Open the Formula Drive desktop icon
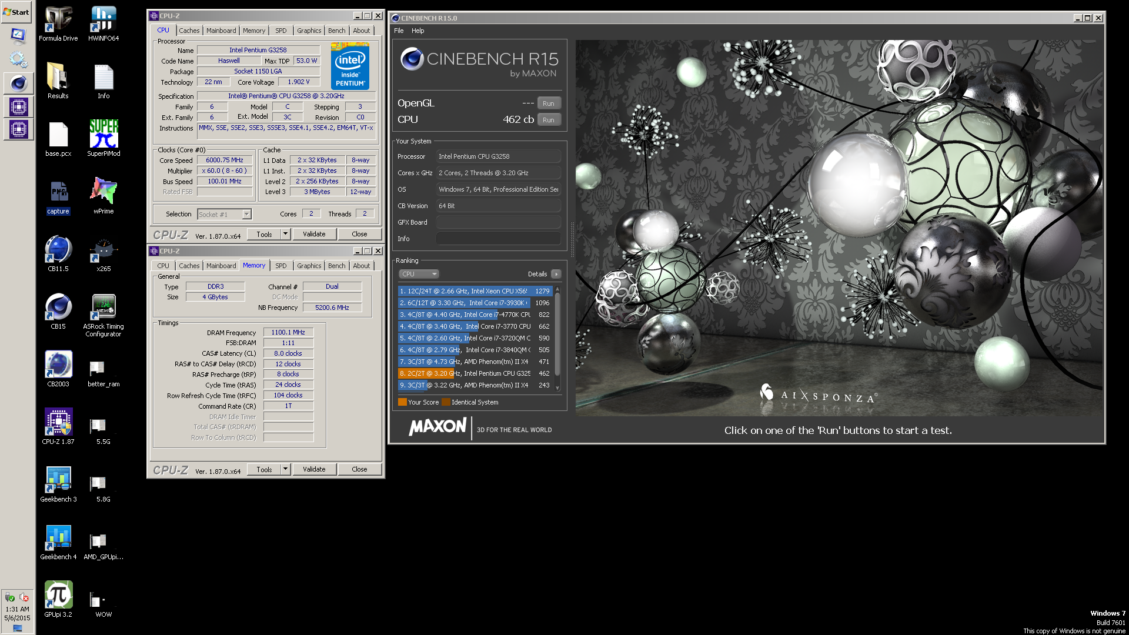This screenshot has height=635, width=1129. [x=58, y=24]
